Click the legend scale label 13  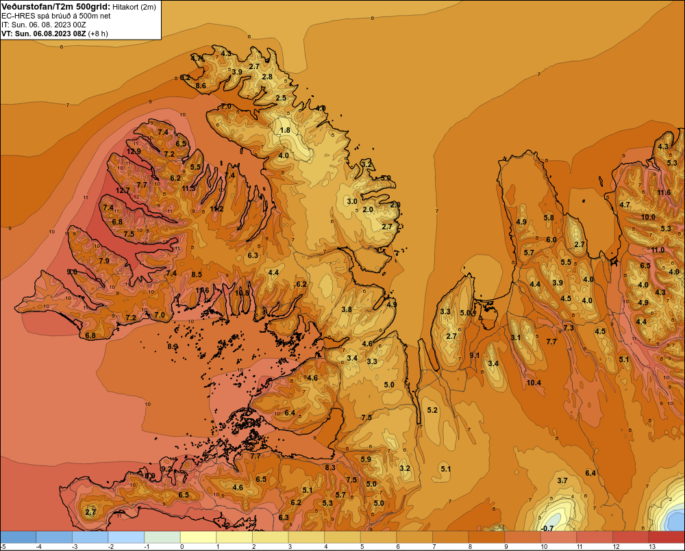[652, 547]
